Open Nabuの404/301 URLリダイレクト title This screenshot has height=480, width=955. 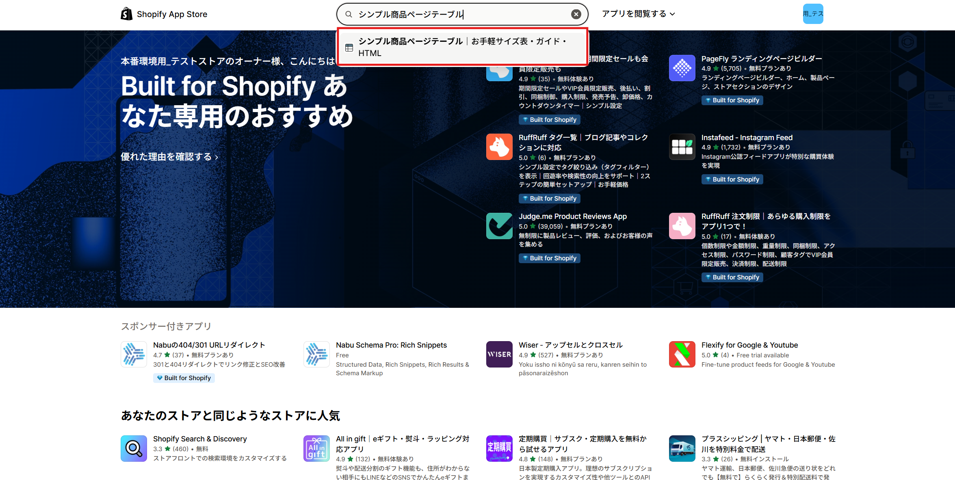(209, 345)
